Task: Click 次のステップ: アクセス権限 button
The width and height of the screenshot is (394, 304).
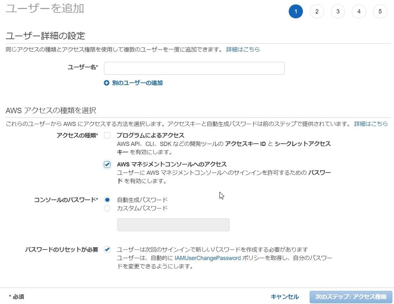Action: [351, 296]
